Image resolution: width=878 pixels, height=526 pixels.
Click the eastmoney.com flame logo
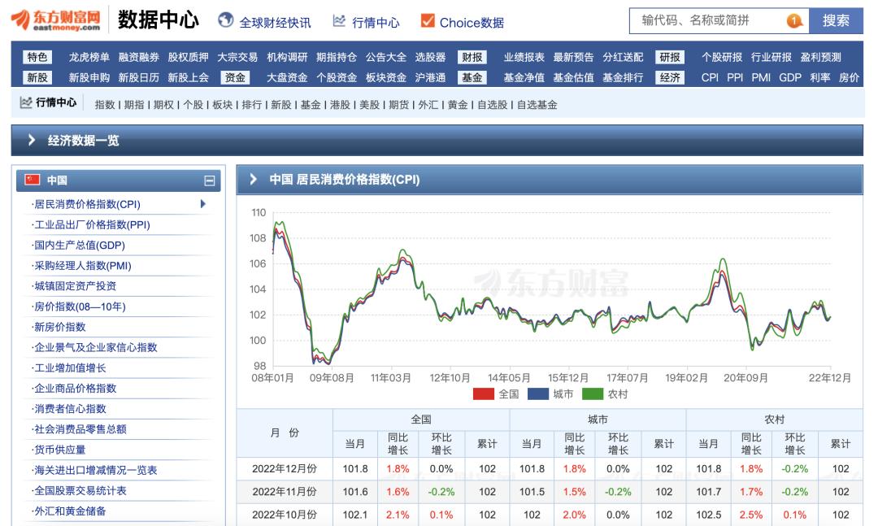point(22,18)
